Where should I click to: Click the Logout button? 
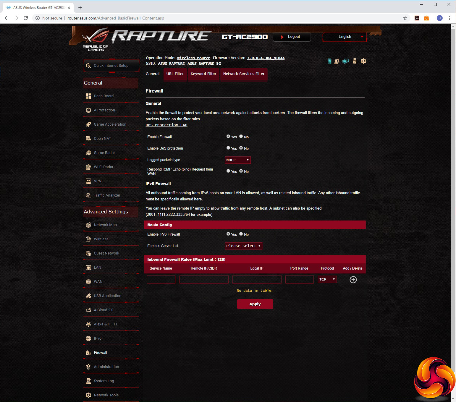pos(292,37)
